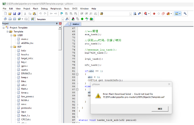The width and height of the screenshot is (194, 125).
Task: Select CRCCal.c file
Action: click(x=26, y=119)
